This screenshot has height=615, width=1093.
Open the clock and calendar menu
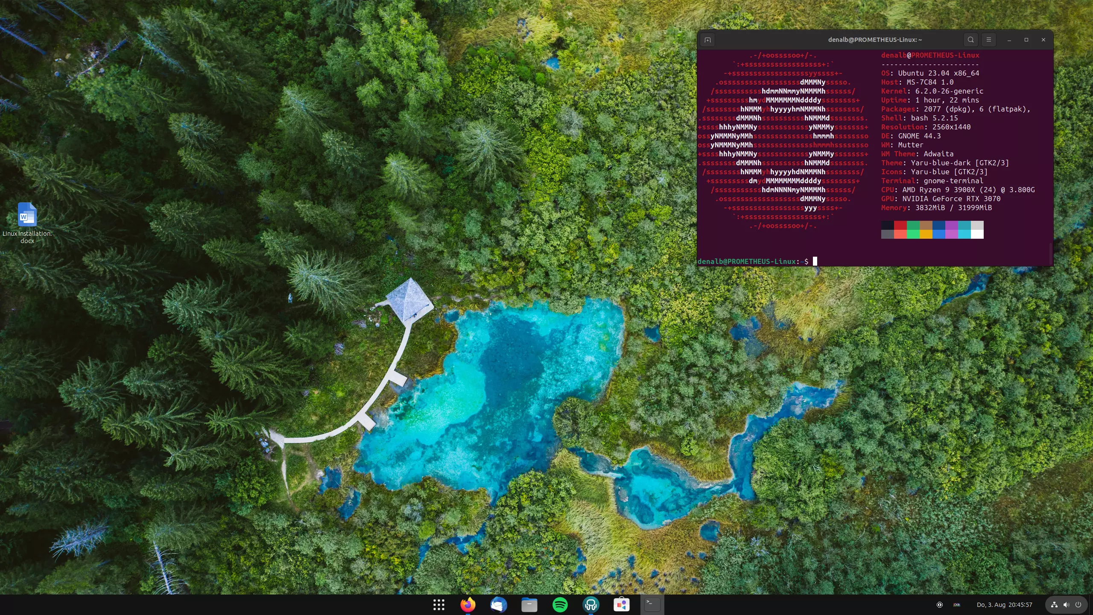1004,605
